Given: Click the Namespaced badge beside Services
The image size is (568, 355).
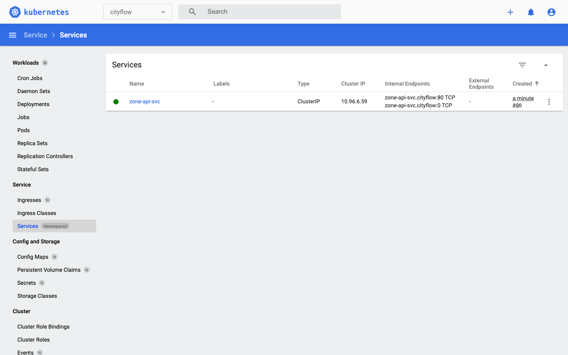Looking at the screenshot, I should pos(55,226).
